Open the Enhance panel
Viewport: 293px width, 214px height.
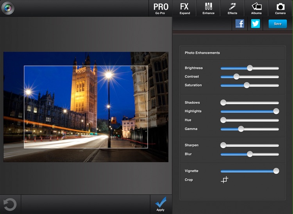click(208, 8)
